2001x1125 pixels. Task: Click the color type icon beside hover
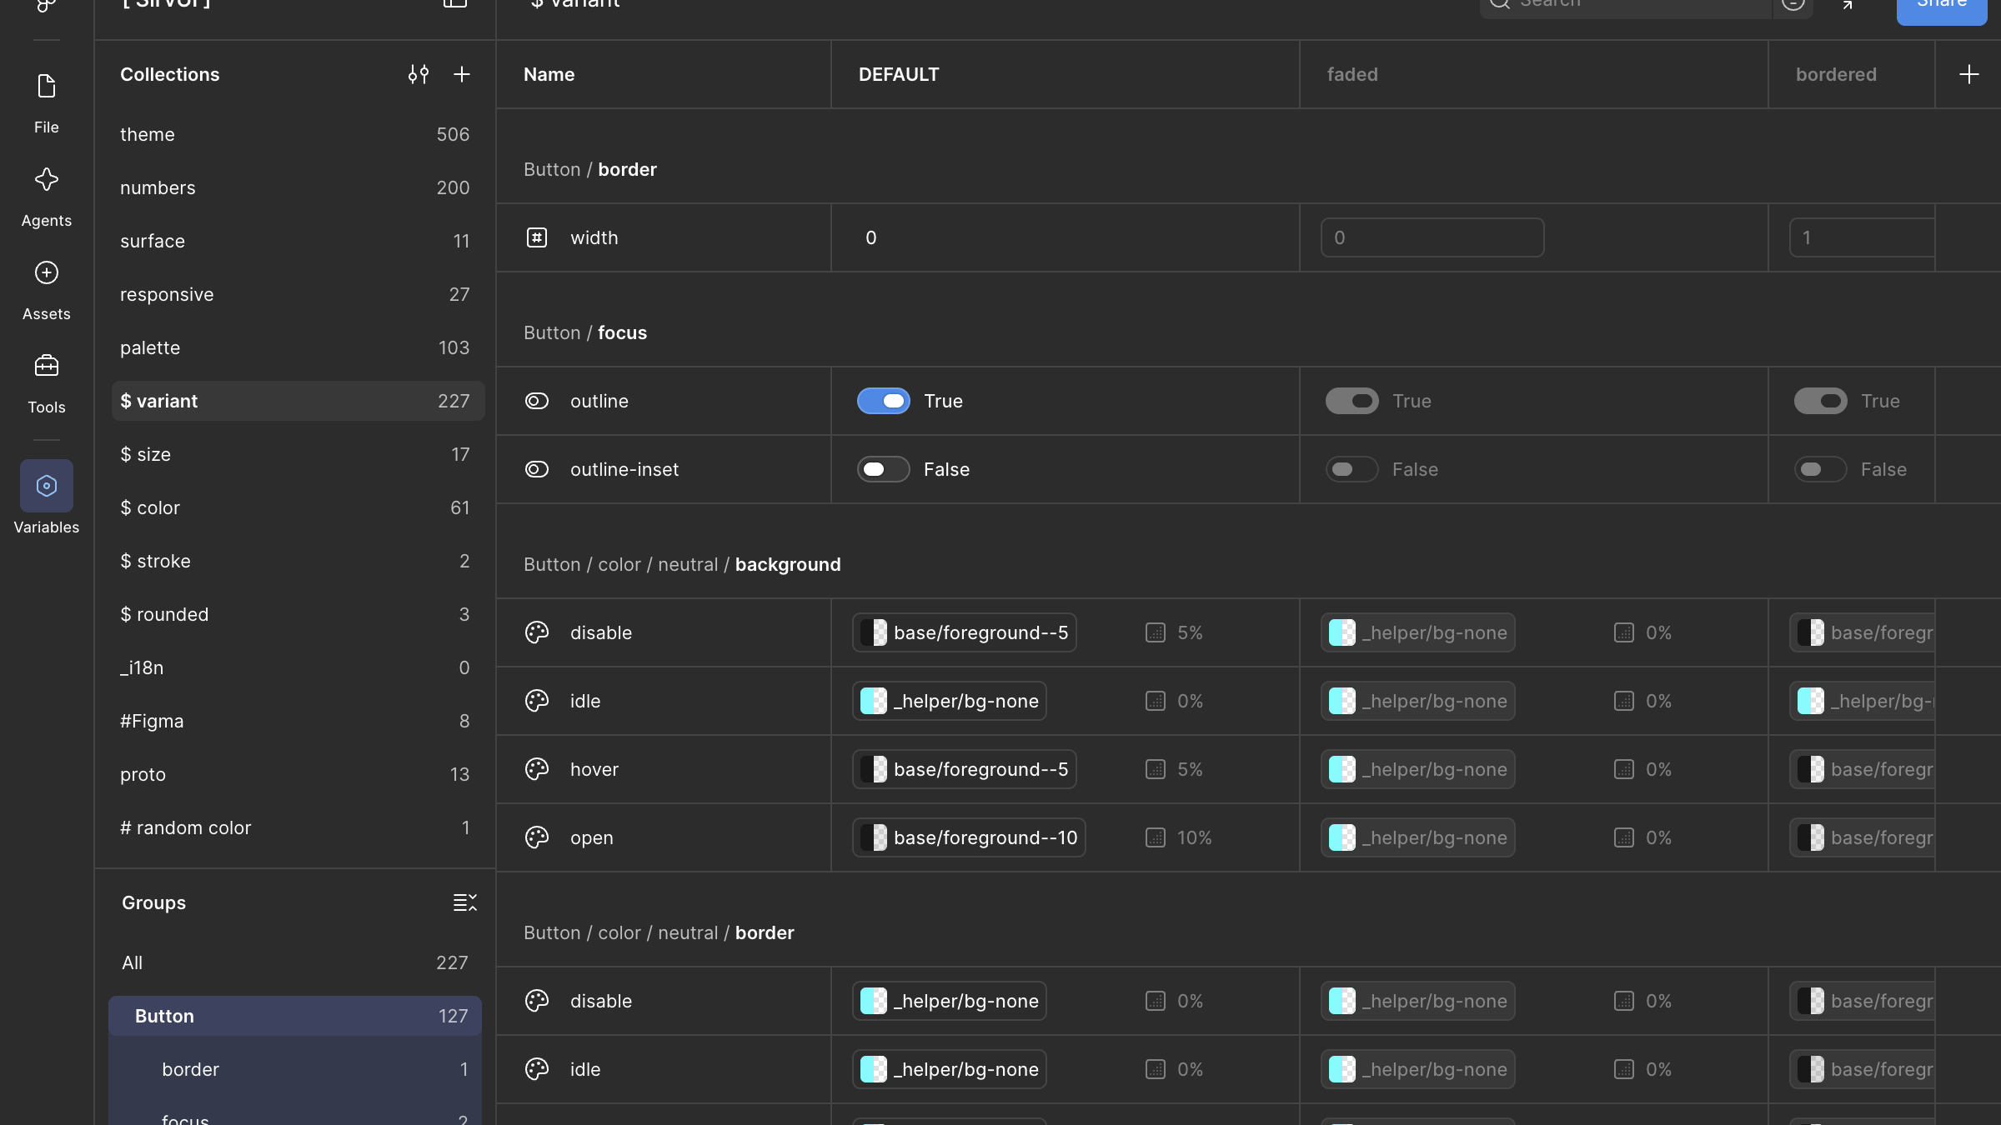pos(537,769)
